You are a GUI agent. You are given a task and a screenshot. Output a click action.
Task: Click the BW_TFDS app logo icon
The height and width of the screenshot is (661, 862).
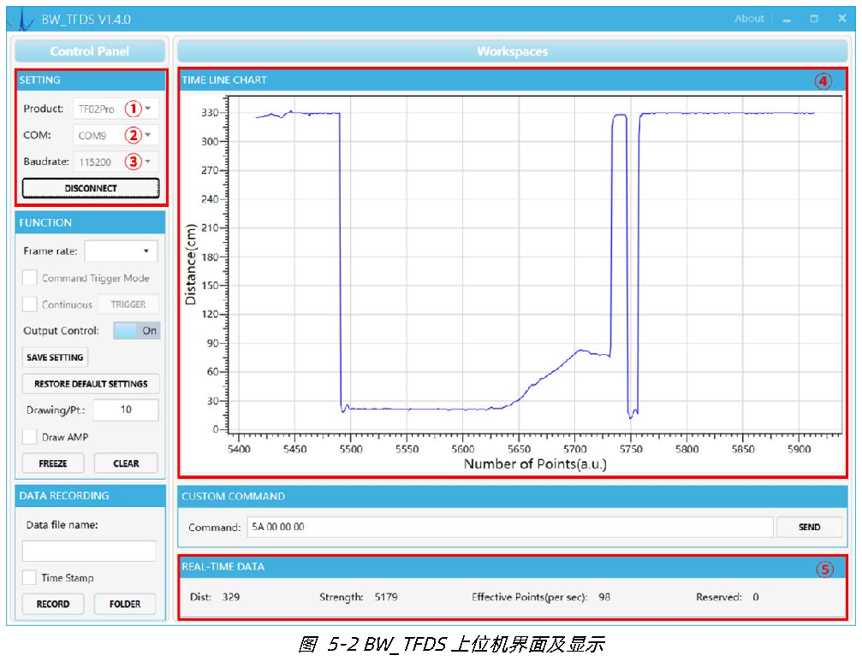click(x=21, y=19)
